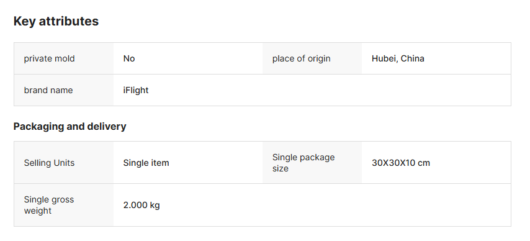Click the word size under Single package
The width and height of the screenshot is (530, 241).
pos(281,168)
